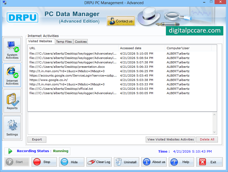
Task: Open System Activities panel
Action: [x=12, y=49]
